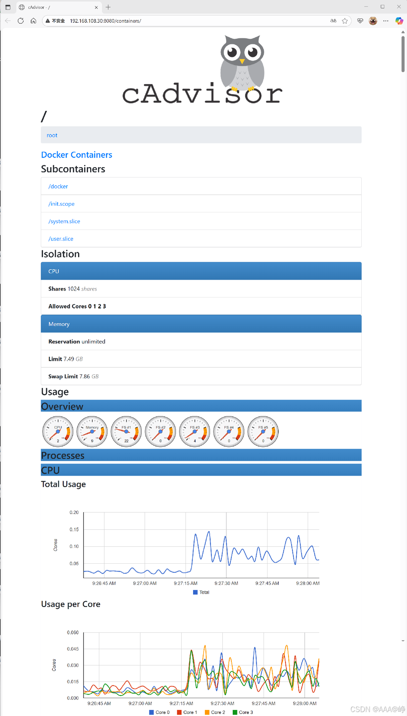Image resolution: width=407 pixels, height=716 pixels.
Task: Click the Swap Limit 7.86 GB row
Action: click(x=201, y=376)
